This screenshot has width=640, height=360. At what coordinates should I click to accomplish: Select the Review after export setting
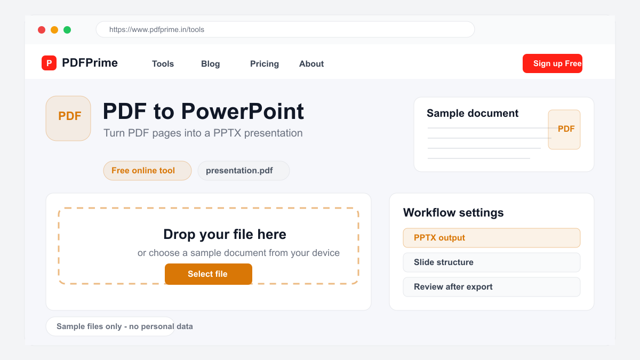pyautogui.click(x=492, y=287)
